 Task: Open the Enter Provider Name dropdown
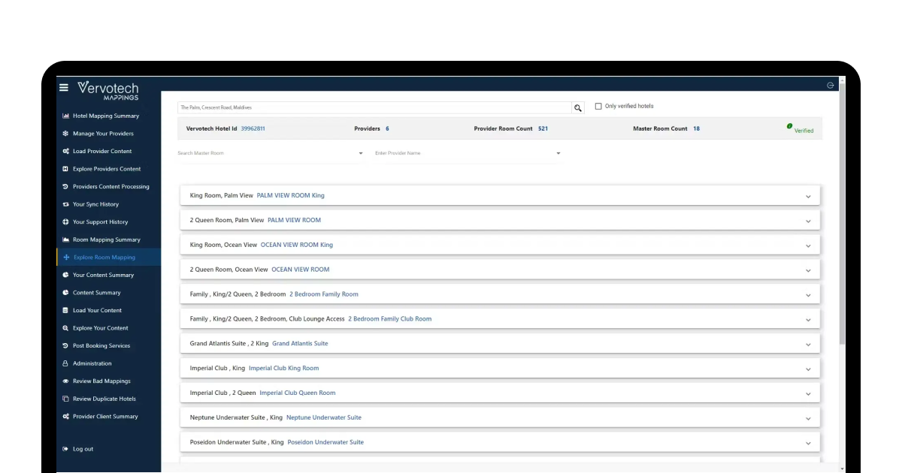468,153
